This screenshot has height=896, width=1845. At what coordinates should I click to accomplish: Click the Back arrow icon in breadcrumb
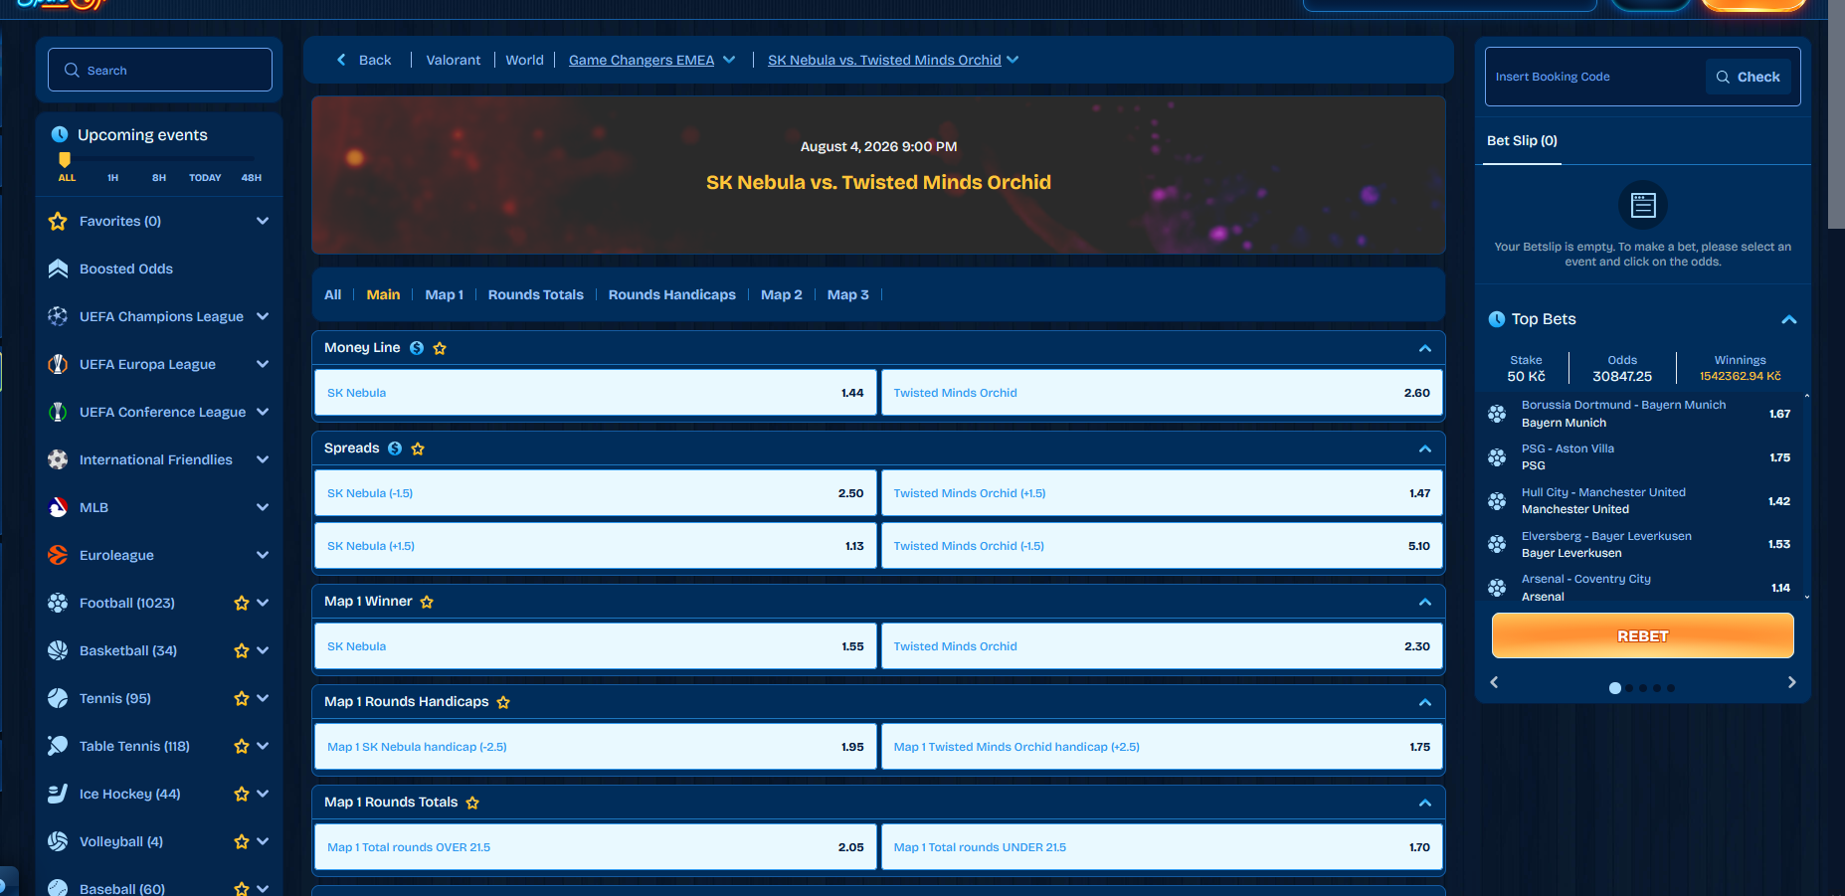[x=341, y=60]
